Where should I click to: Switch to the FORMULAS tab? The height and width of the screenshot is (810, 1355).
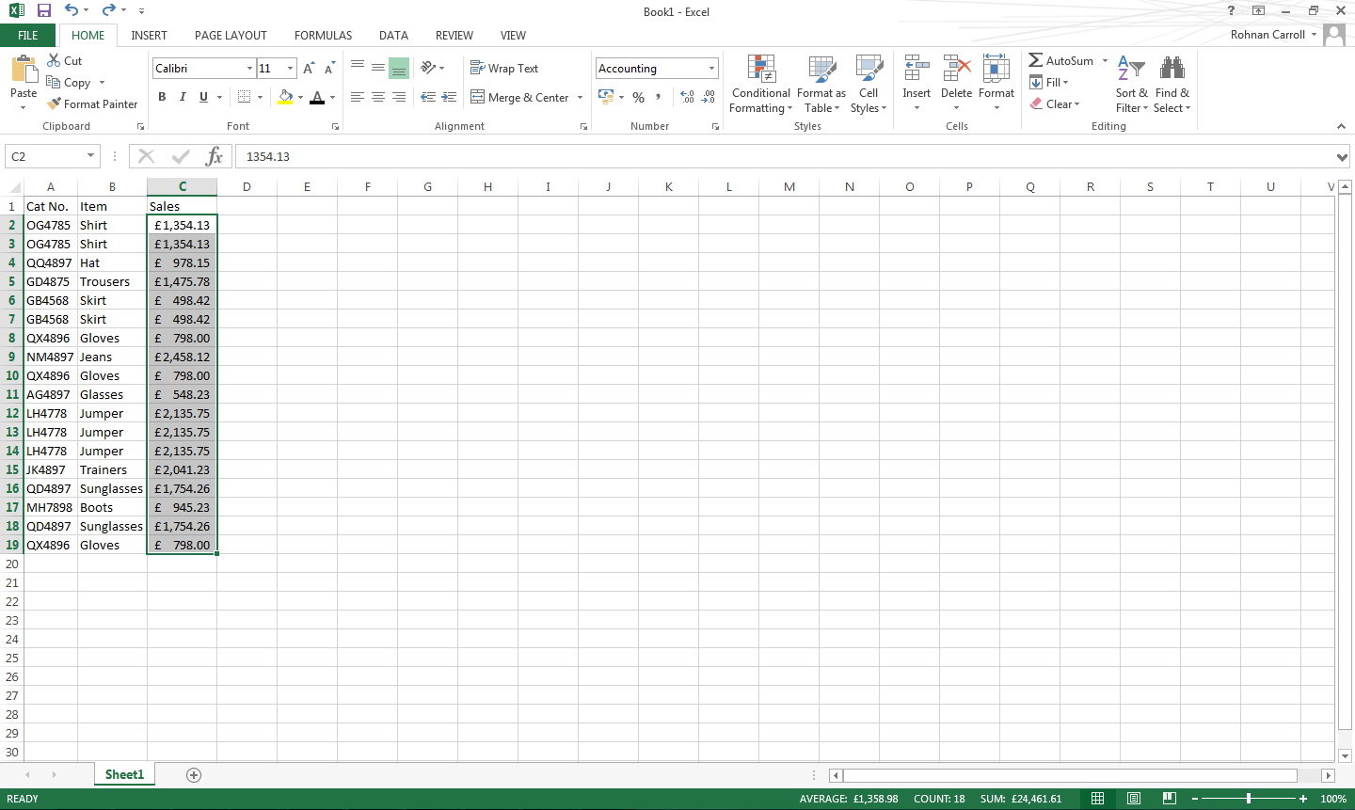pos(323,35)
